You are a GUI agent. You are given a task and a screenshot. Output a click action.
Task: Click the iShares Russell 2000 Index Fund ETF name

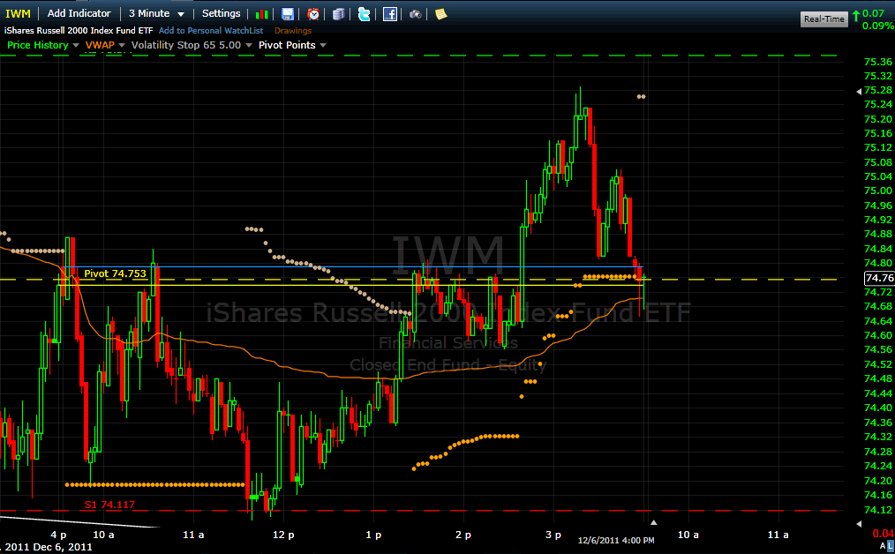tap(79, 31)
